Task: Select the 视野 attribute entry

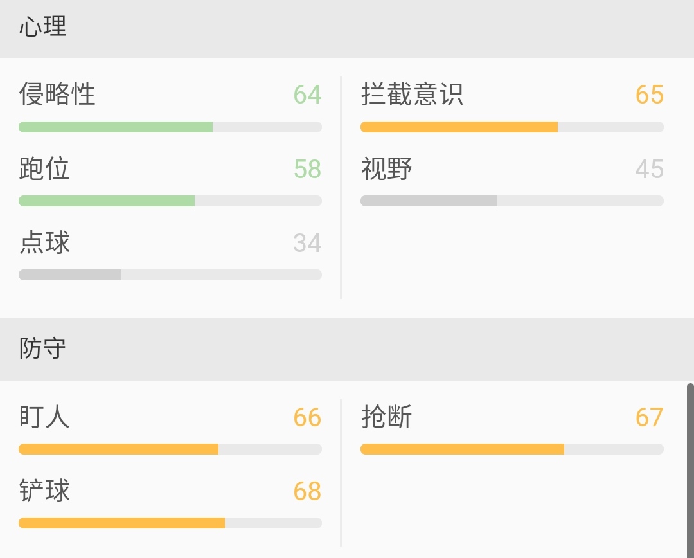Action: tap(387, 169)
